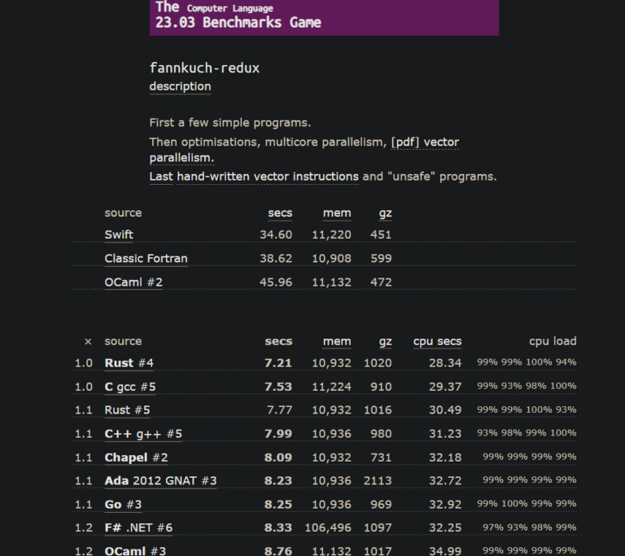The image size is (625, 556).
Task: Open C++ g++ #5 program source
Action: tap(143, 434)
